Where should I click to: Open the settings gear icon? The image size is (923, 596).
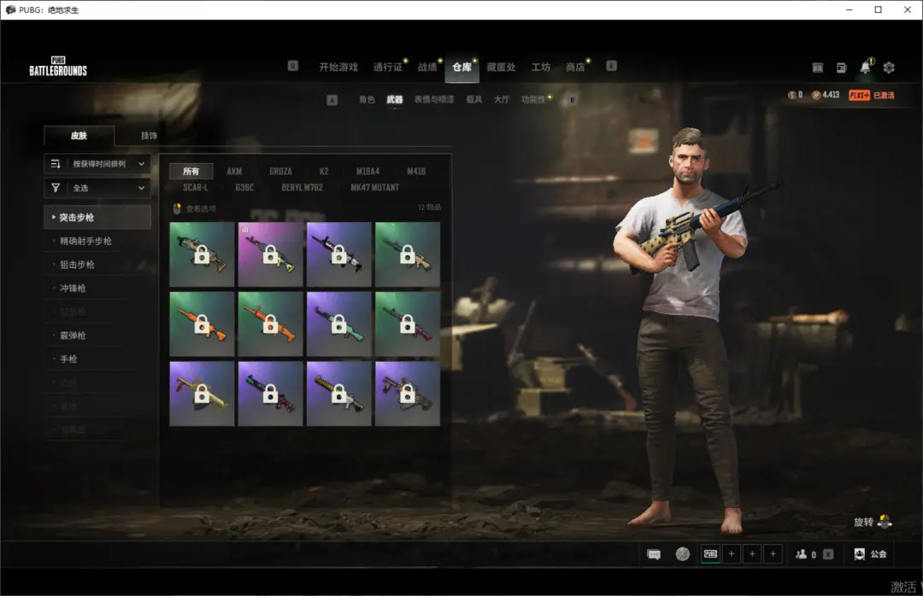tap(889, 67)
